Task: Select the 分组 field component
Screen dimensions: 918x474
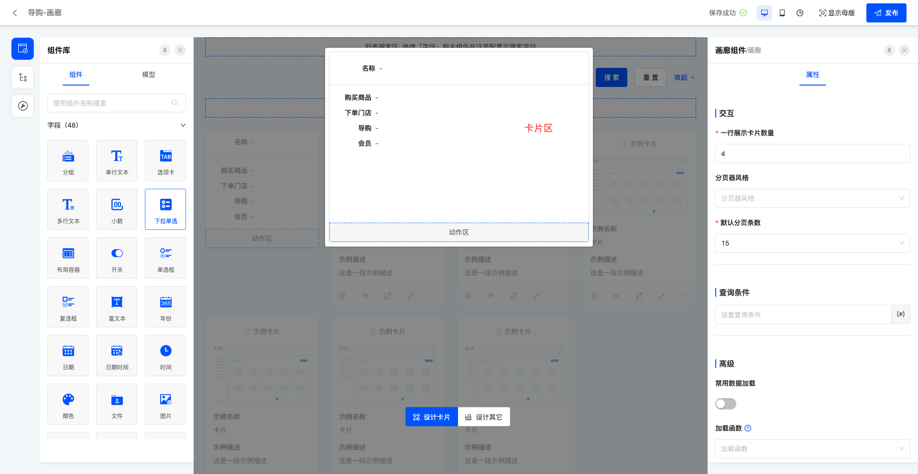Action: point(67,161)
